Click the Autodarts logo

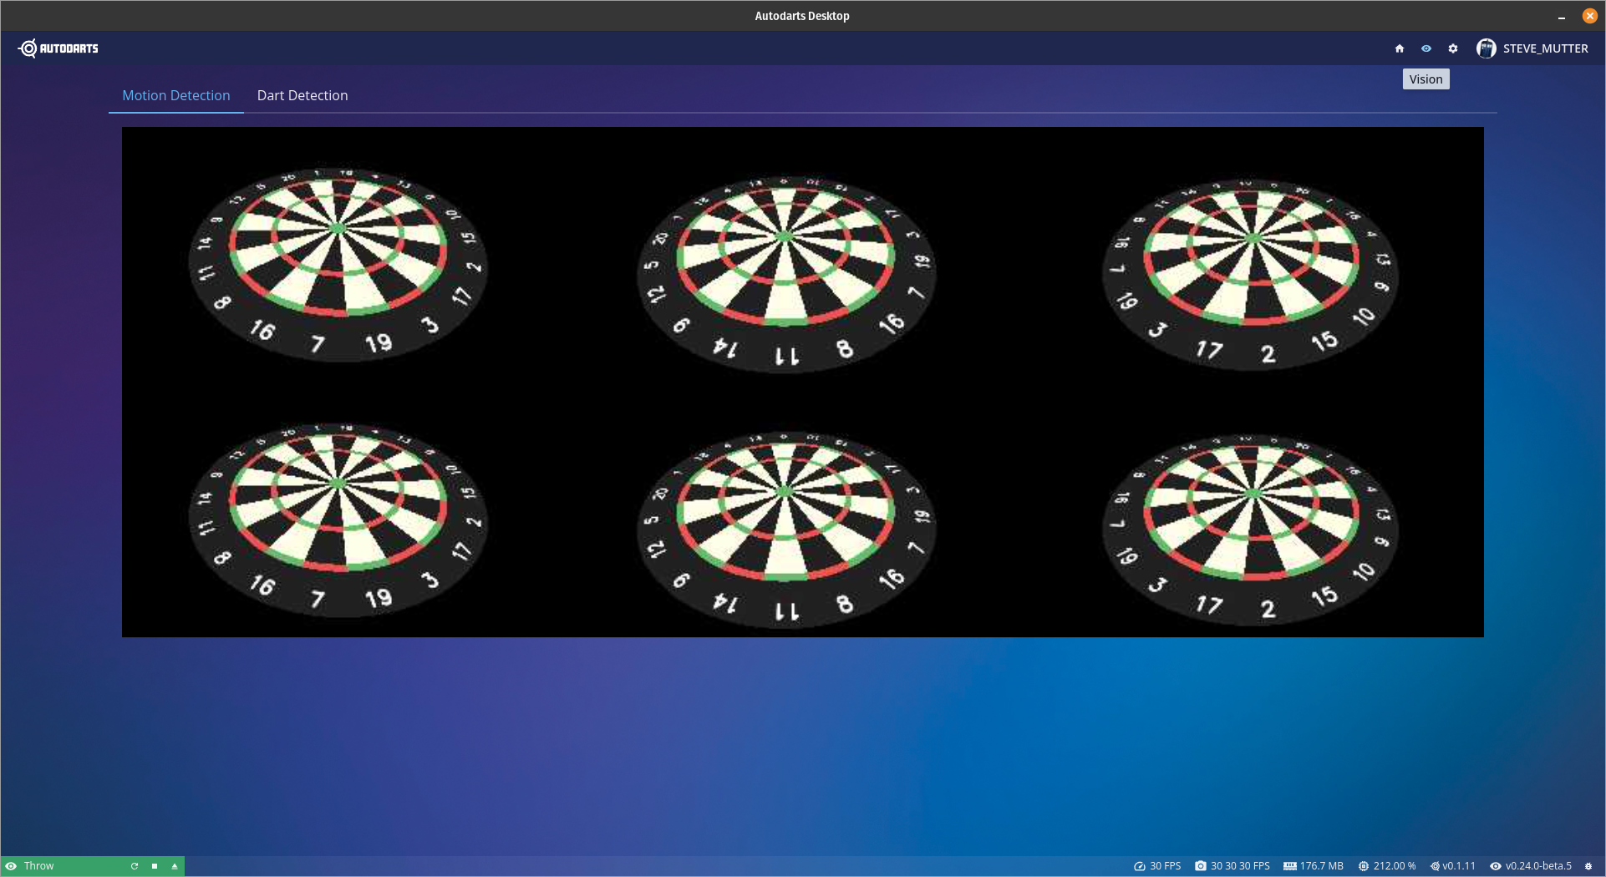pyautogui.click(x=58, y=48)
